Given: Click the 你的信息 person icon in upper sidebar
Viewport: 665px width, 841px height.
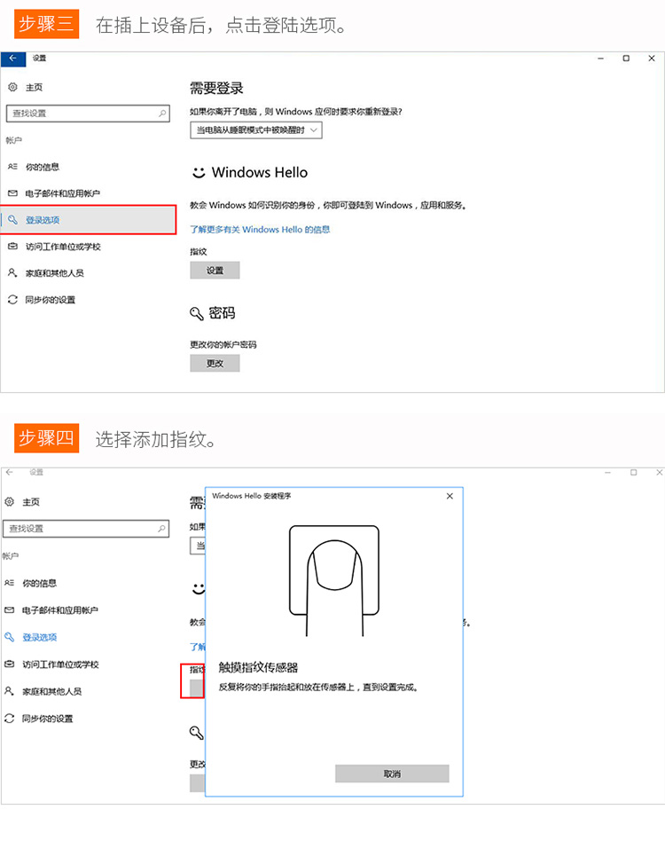Looking at the screenshot, I should coord(12,167).
